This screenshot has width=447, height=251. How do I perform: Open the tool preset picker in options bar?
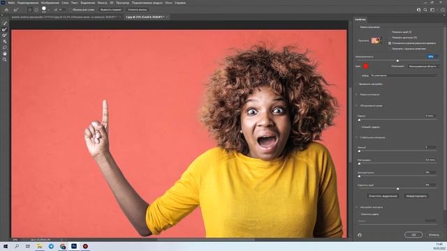[17, 10]
